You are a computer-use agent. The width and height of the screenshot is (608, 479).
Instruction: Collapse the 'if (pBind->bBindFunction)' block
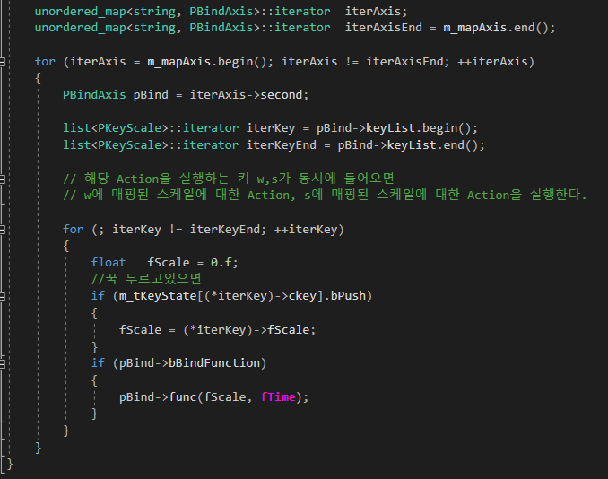click(2, 364)
